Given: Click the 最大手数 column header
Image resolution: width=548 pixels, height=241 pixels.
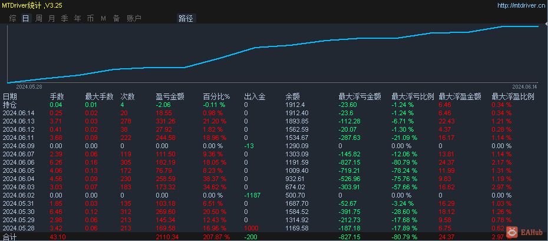Looking at the screenshot, I should click(99, 97).
